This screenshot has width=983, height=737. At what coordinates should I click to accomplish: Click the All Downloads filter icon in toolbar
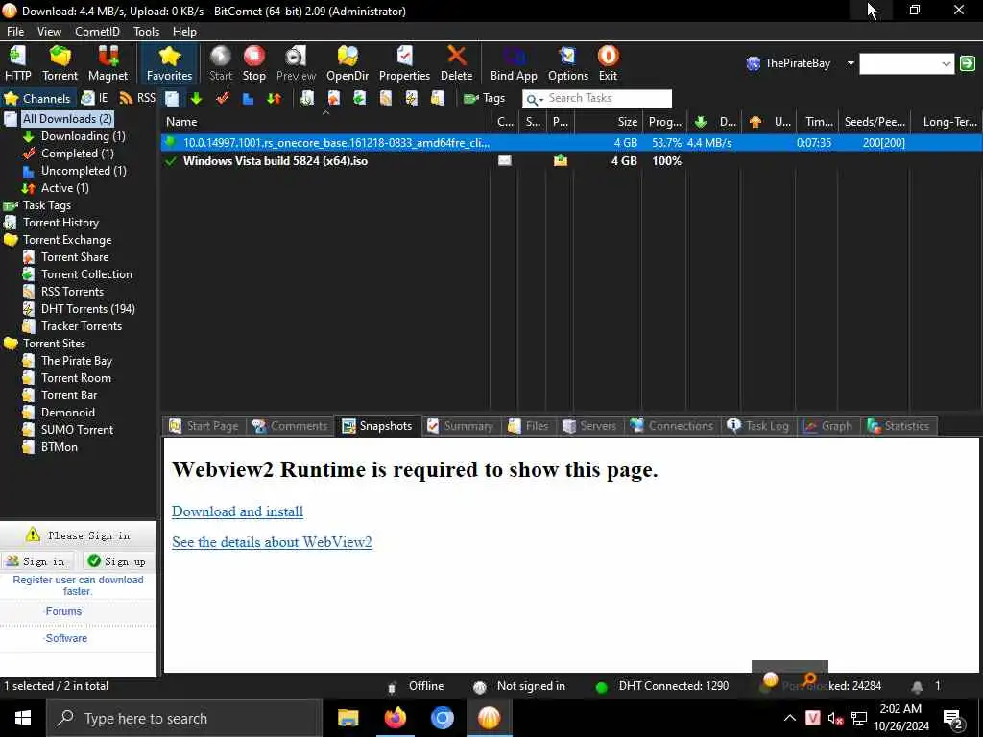pyautogui.click(x=172, y=99)
